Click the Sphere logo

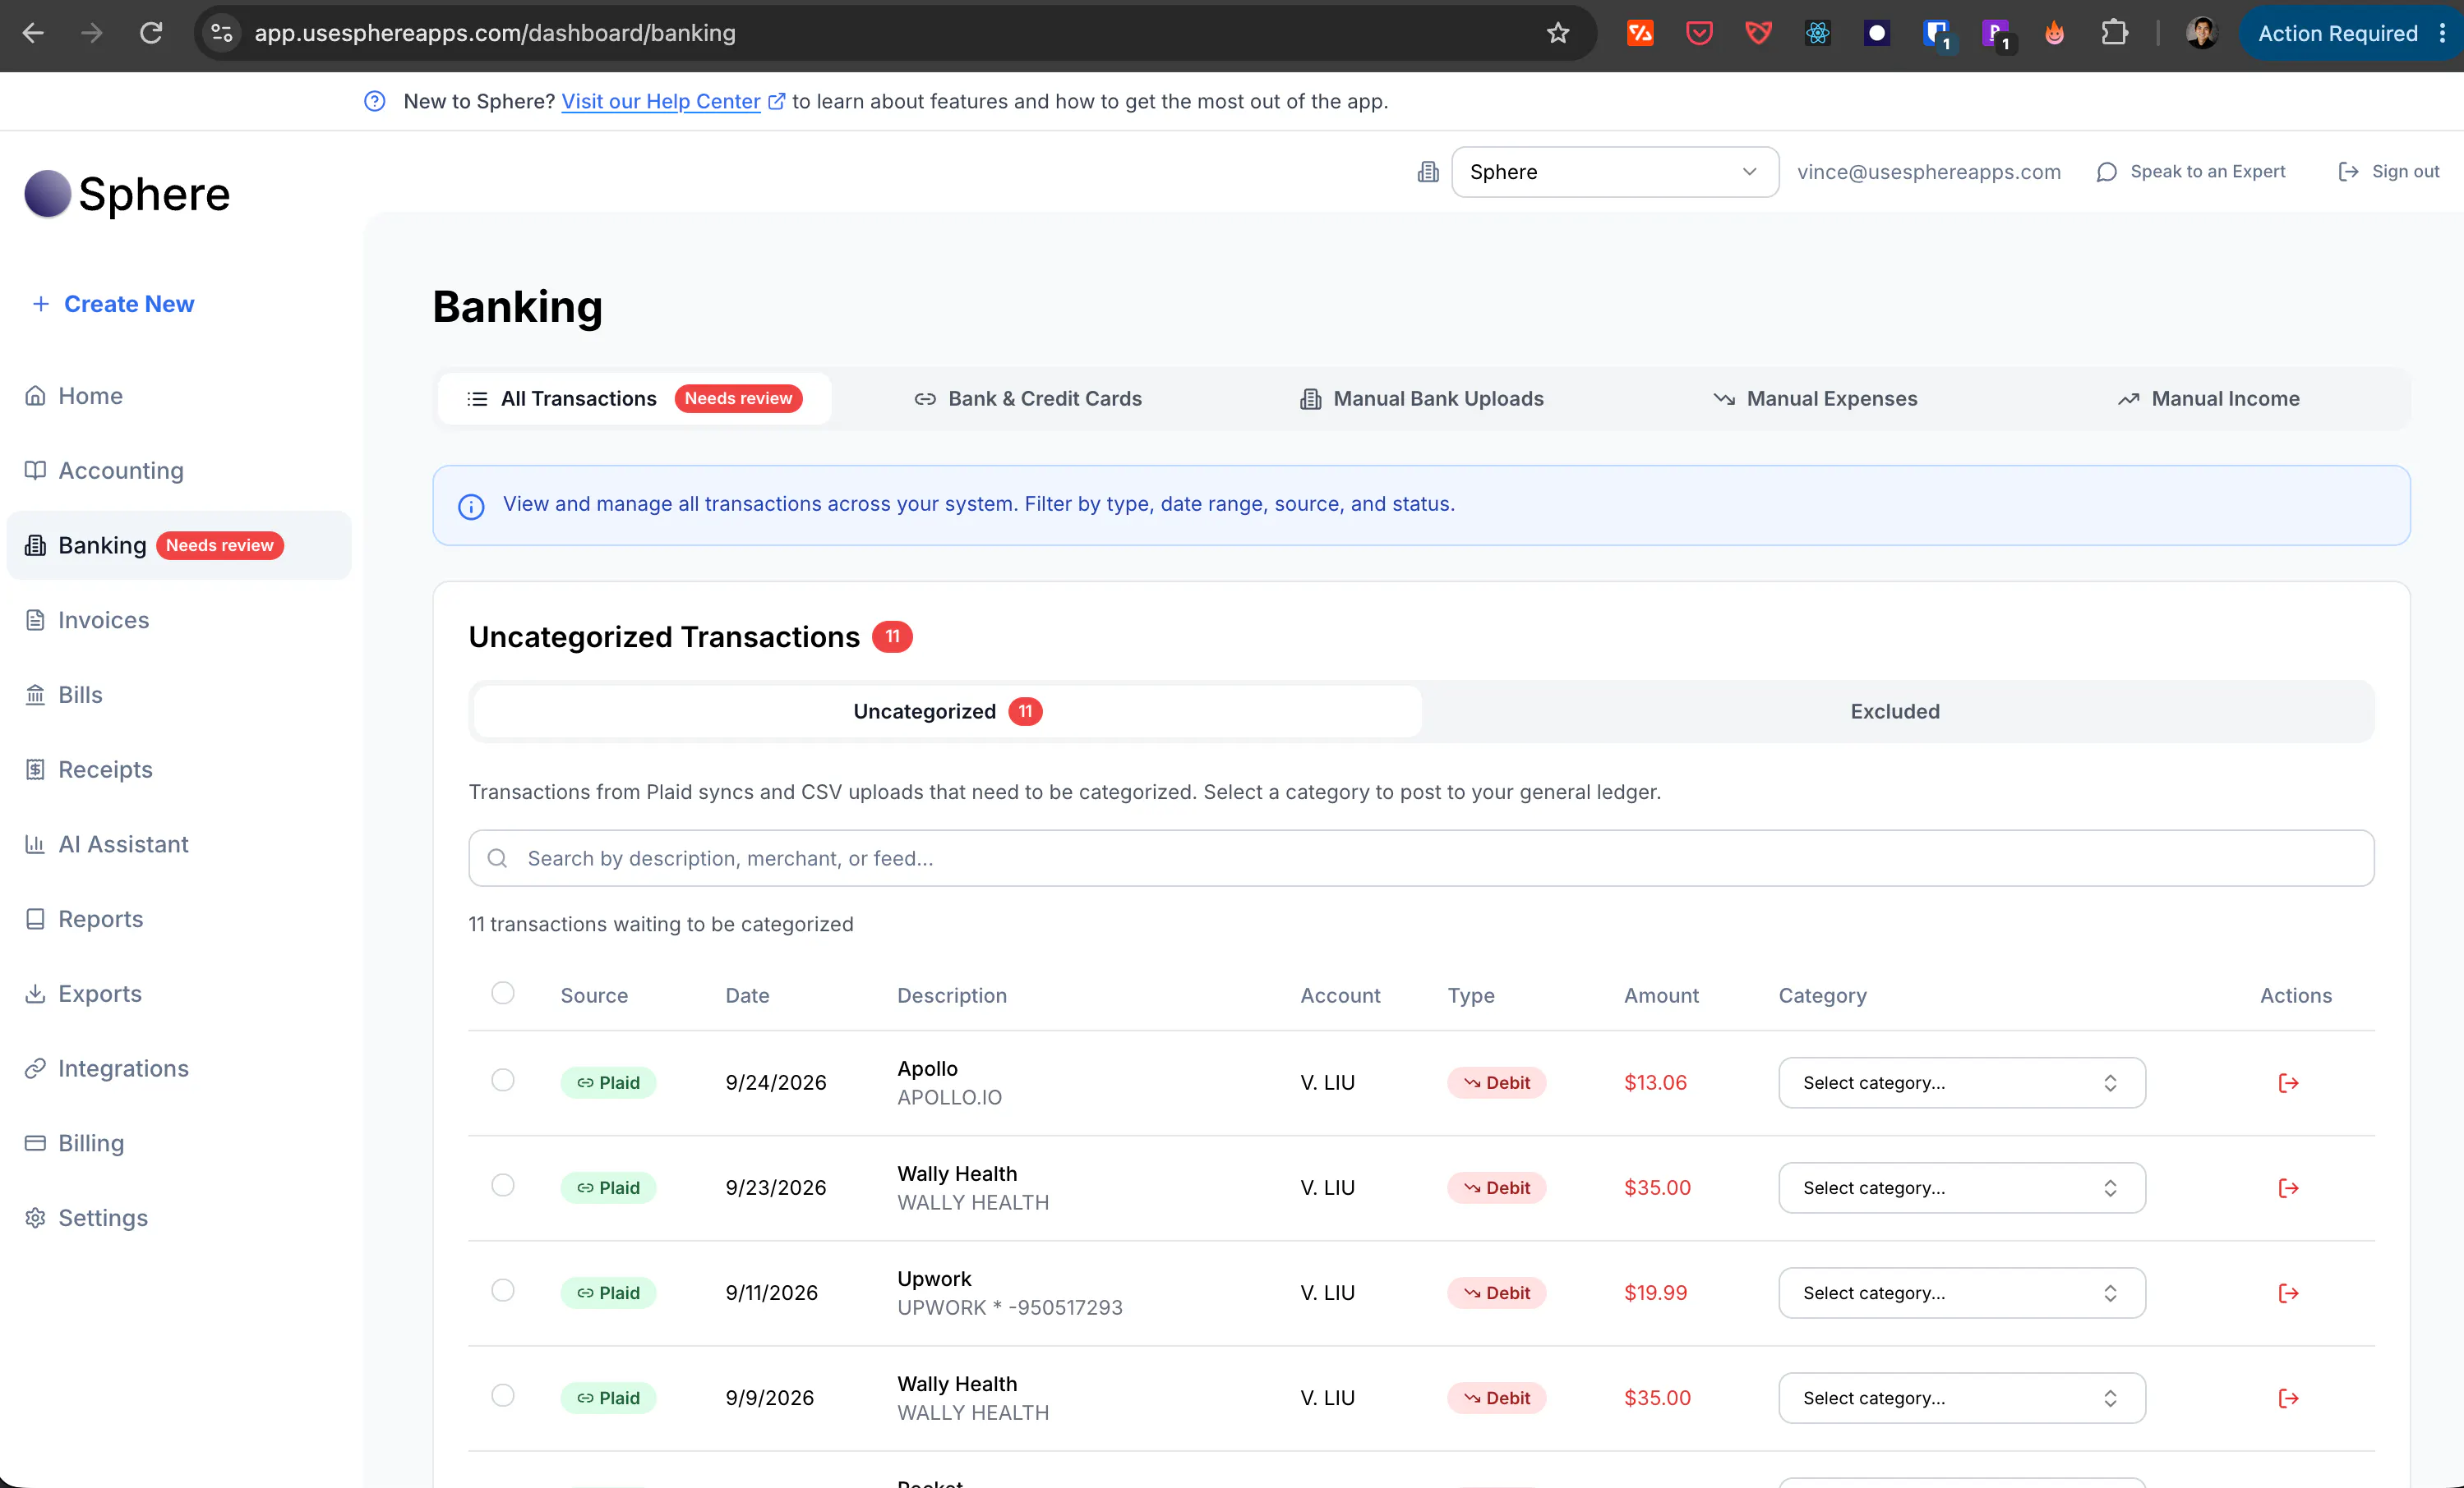[128, 194]
